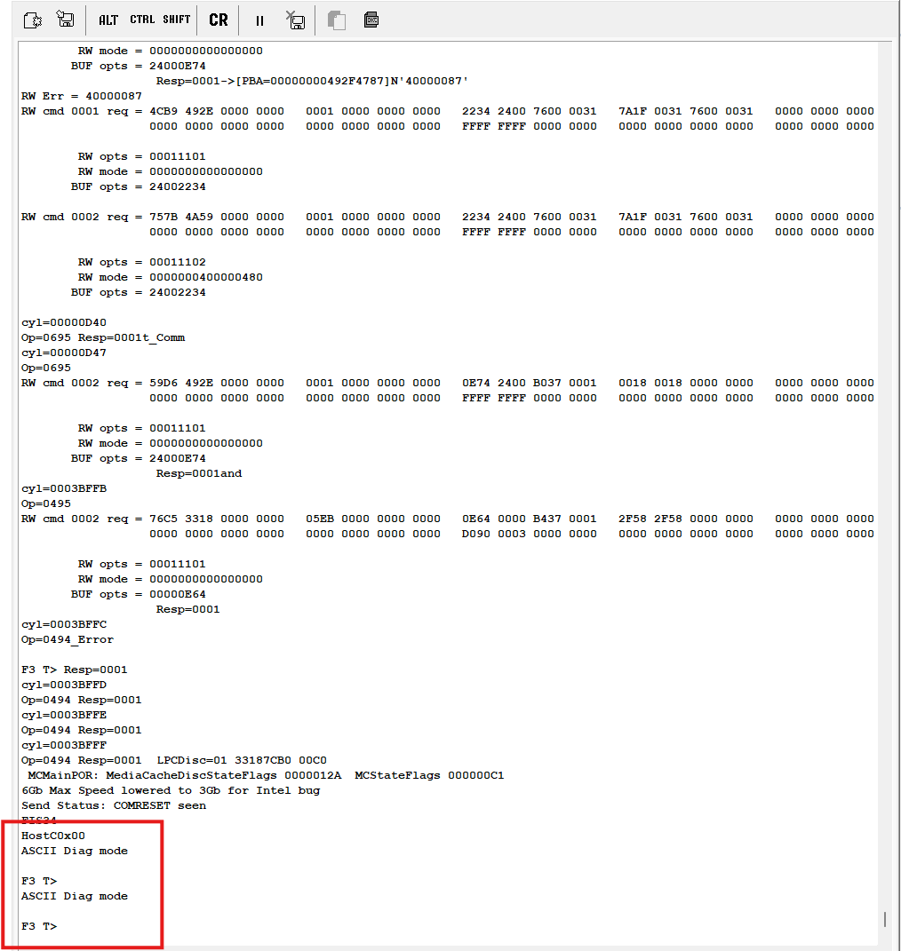Send a carriage return with the CR icon
The image size is (901, 951).
point(218,20)
